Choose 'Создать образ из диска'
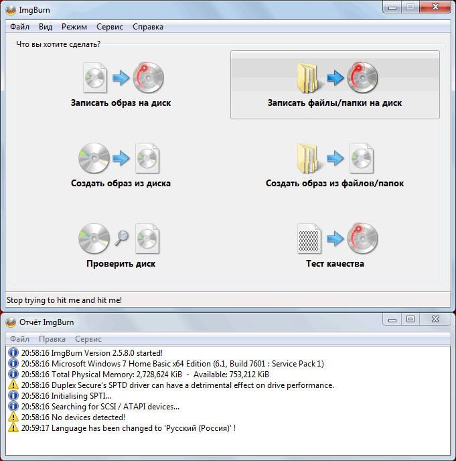This screenshot has height=461, width=456. coord(121,165)
